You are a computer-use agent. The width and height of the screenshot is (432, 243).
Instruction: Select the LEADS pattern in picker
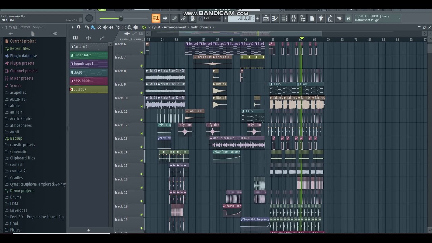[x=89, y=73]
